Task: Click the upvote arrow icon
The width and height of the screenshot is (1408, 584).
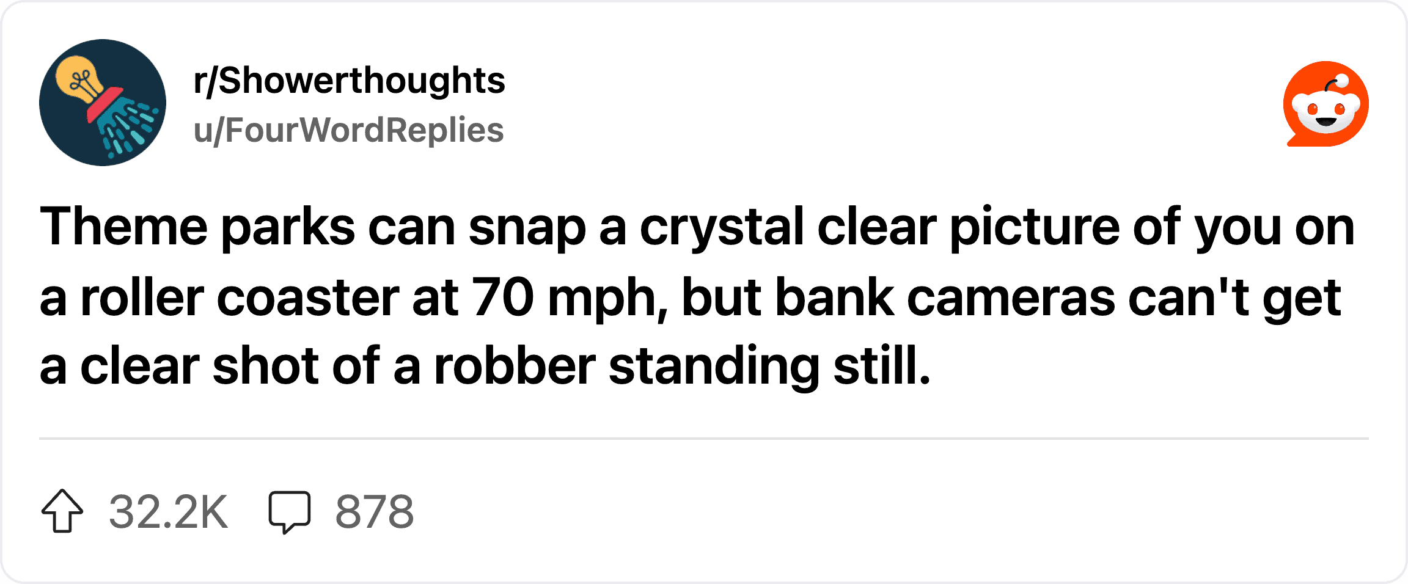Action: click(x=62, y=511)
